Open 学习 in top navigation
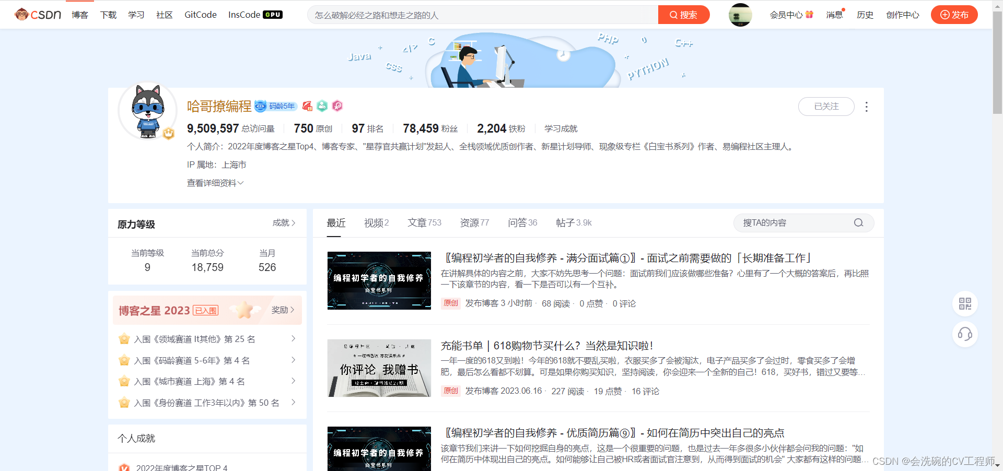 pyautogui.click(x=136, y=15)
